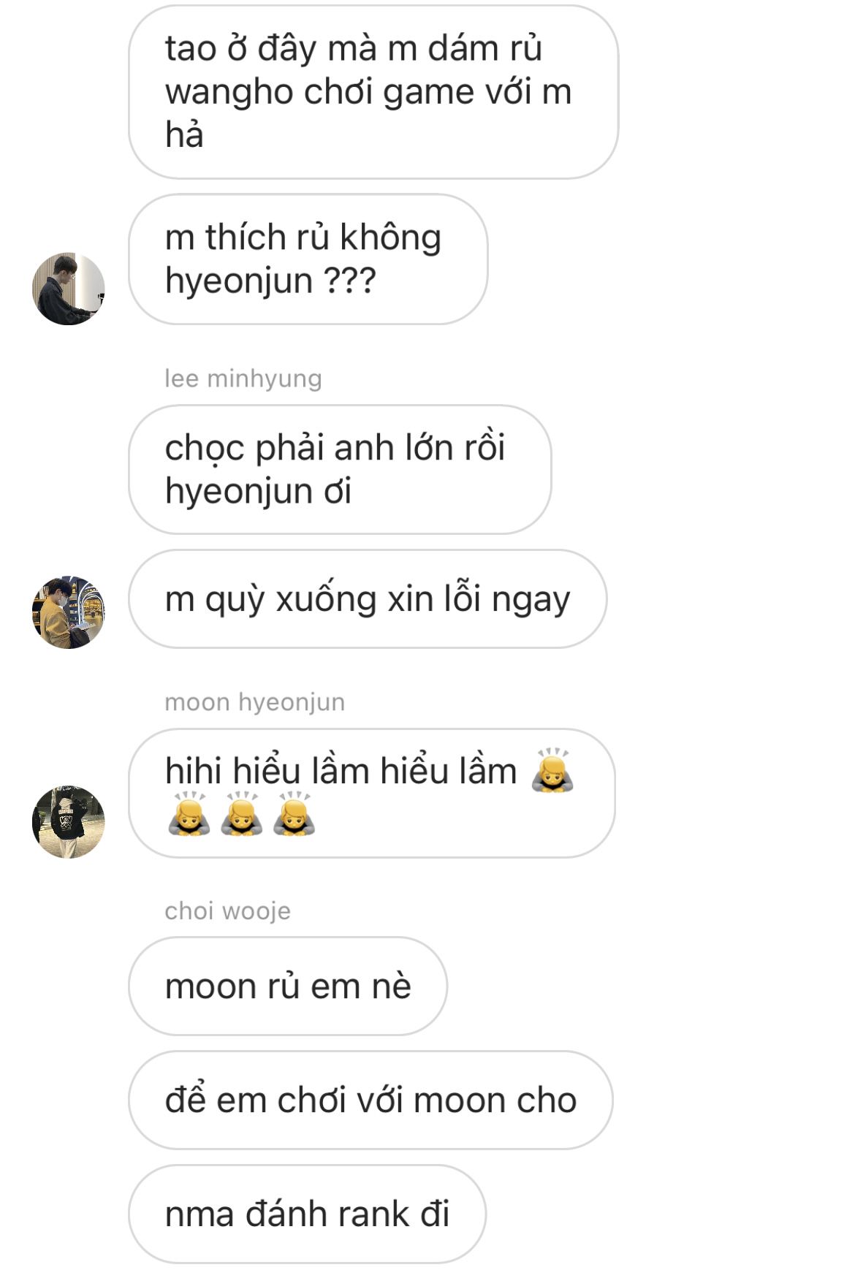This screenshot has height=1270, width=855.
Task: Select message 'moon rủ em nè'
Action: (288, 986)
